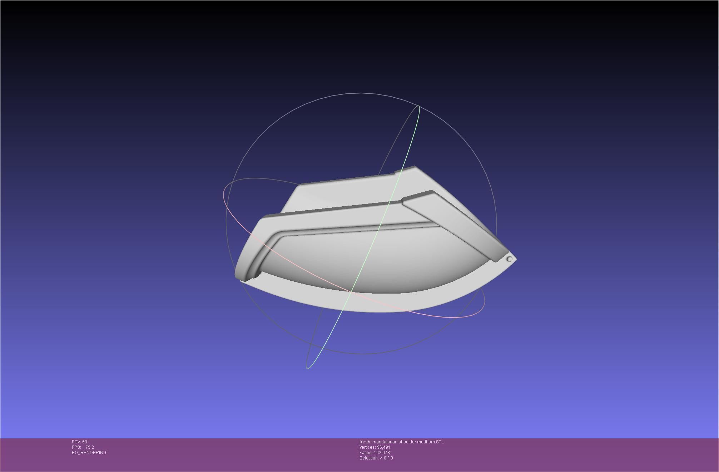Click the Selection: v: 0 f: 0 text
The height and width of the screenshot is (472, 719).
click(x=376, y=458)
